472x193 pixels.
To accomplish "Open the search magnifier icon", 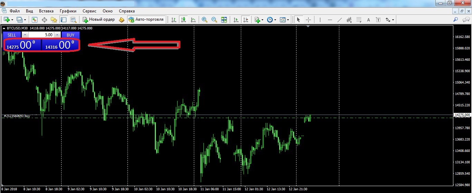I will tap(456, 20).
